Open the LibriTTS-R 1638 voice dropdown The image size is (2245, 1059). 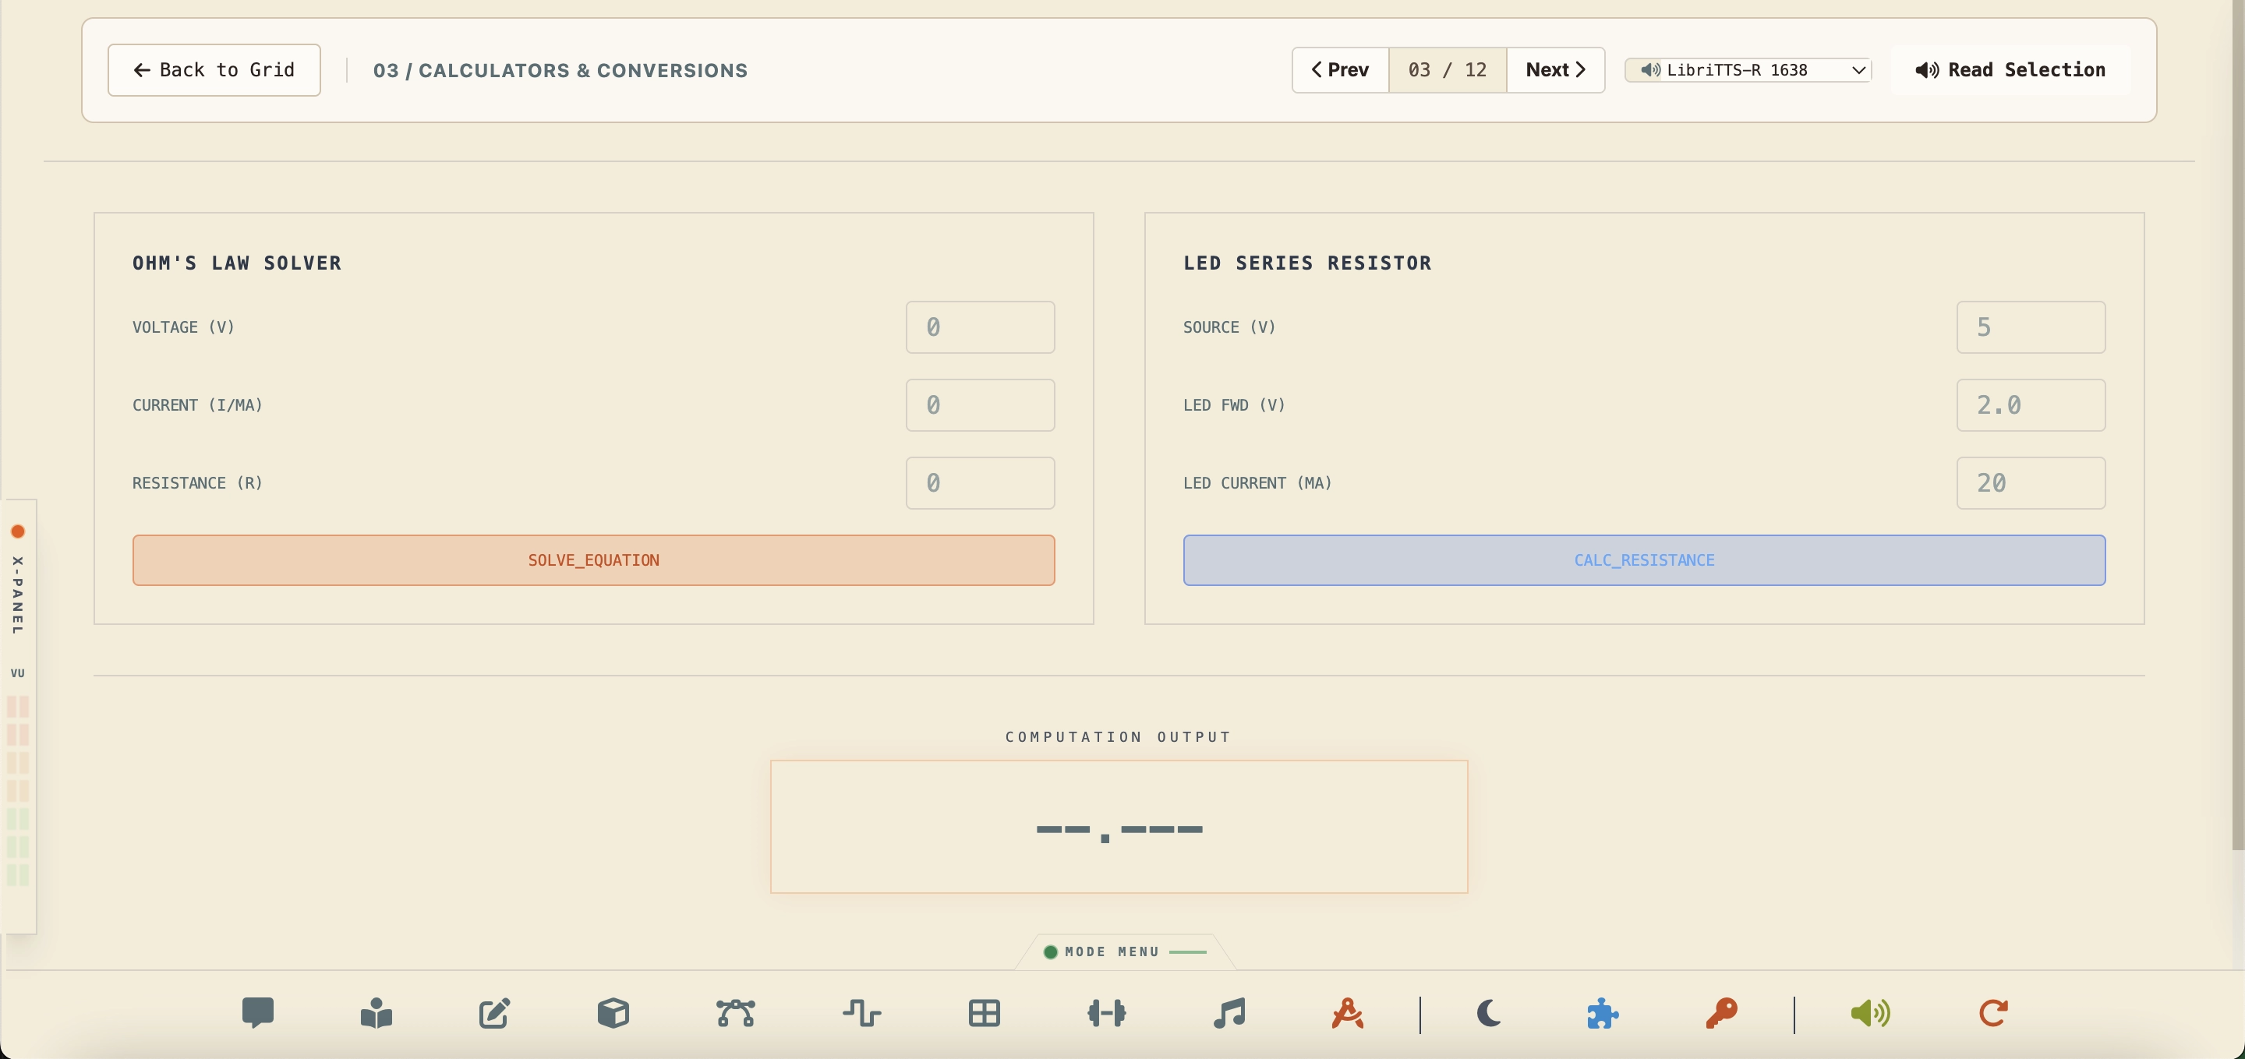(1748, 69)
